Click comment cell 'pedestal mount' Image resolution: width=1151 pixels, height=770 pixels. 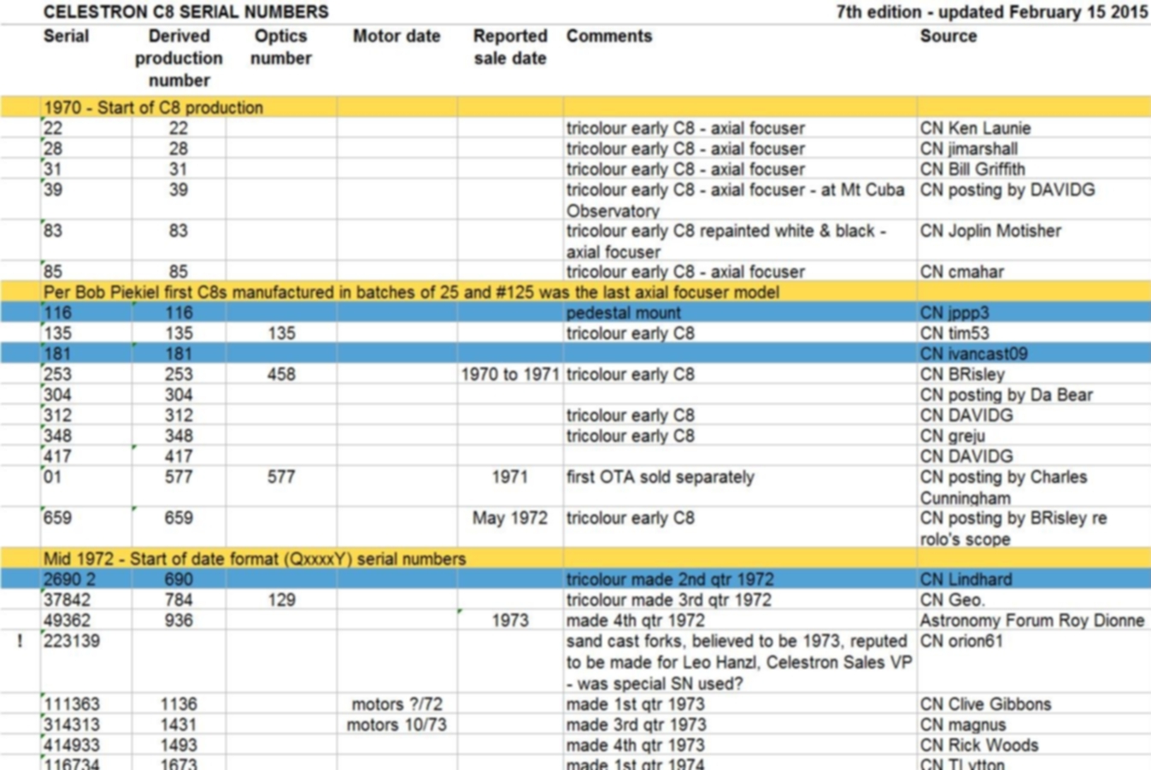click(624, 313)
